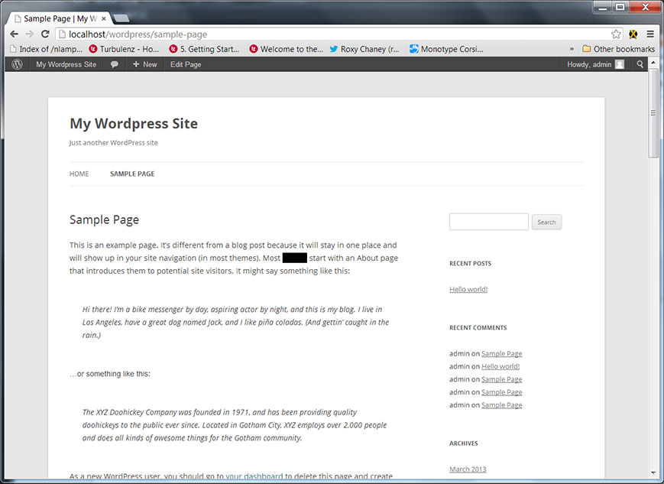Open Index of /nlamp bookmark
Viewport: 664px width, 484px height.
(x=46, y=49)
